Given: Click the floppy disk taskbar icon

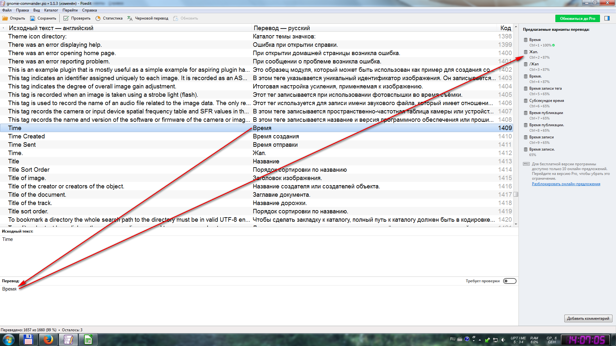Looking at the screenshot, I should 29,340.
